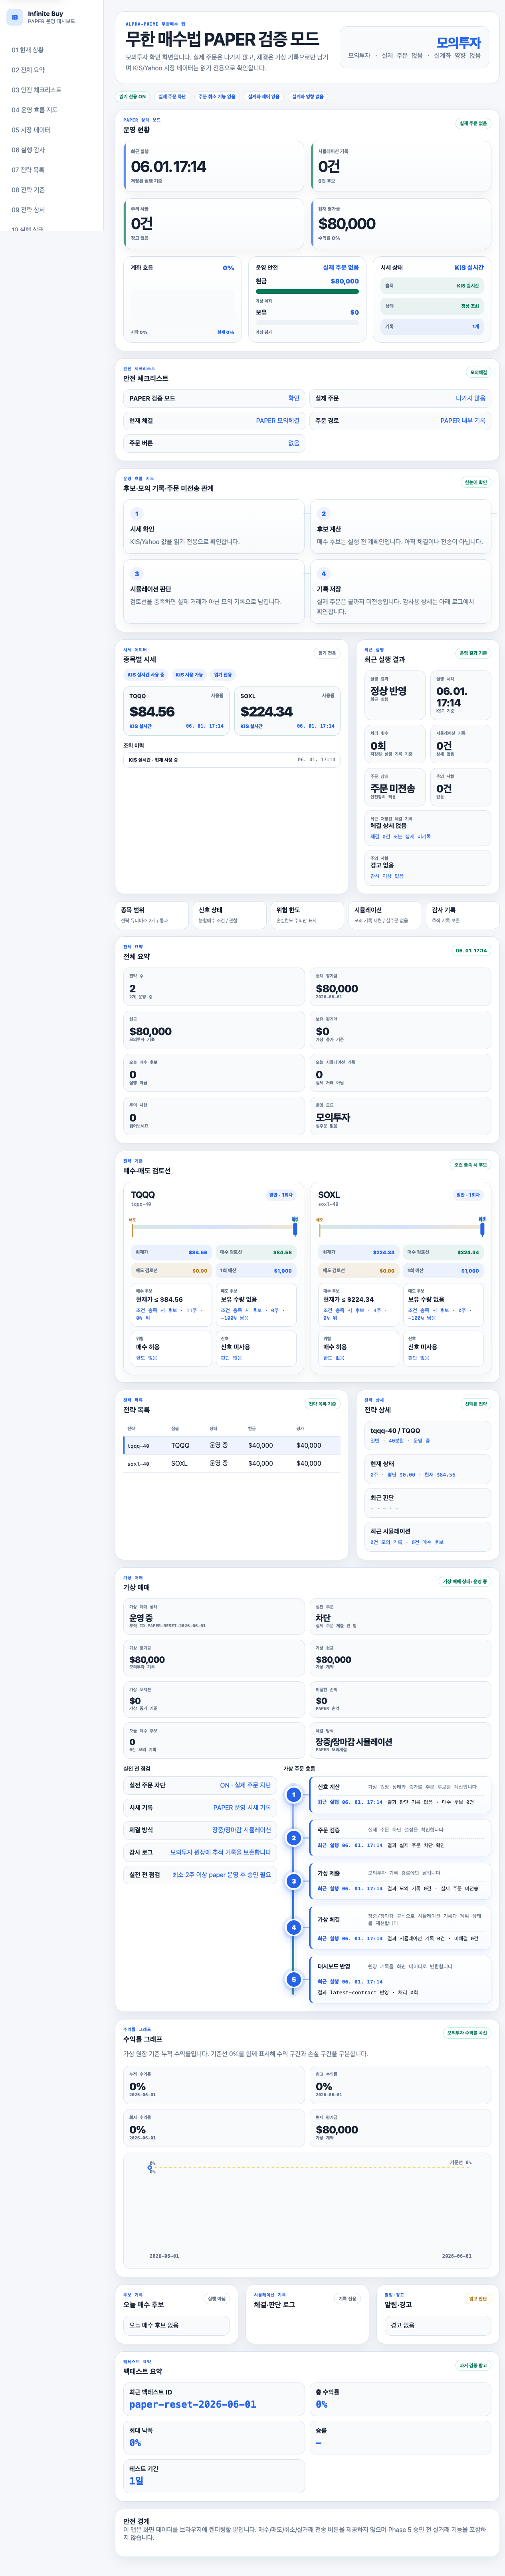Click the TQQQ $84.56 quote card
Viewport: 505px width, 2576px height.
176,710
